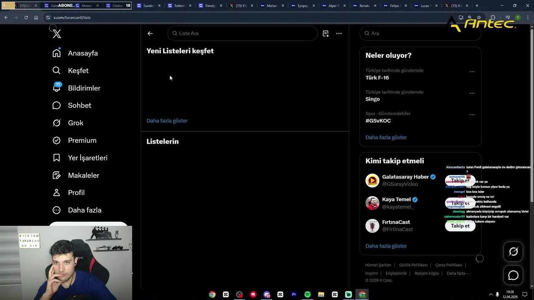Click Daha fazla göster under Yeni Listeleri keşfet
Screen dimensions: 534x300
pyautogui.click(x=167, y=120)
